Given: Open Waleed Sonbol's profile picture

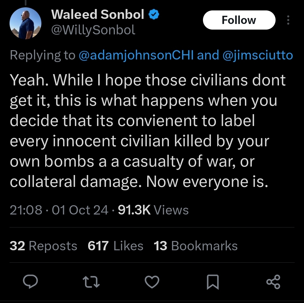Looking at the screenshot, I should pos(25,23).
